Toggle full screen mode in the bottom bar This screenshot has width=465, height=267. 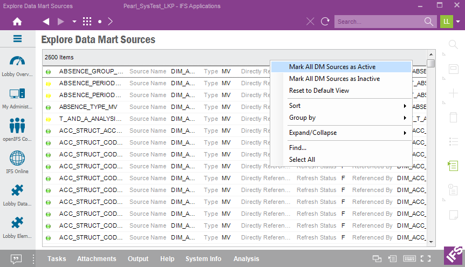click(x=426, y=259)
